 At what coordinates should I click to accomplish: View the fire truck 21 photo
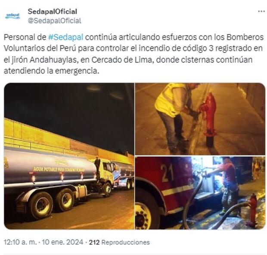pos(200,193)
